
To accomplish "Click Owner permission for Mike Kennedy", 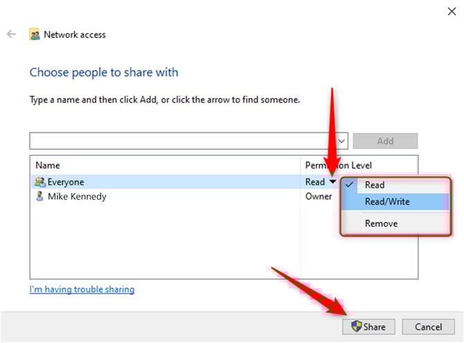I will (x=319, y=196).
